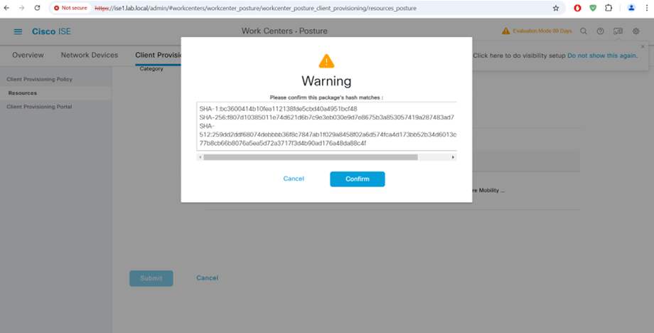Reload the page with the refresh icon
The height and width of the screenshot is (333, 654).
pos(37,8)
